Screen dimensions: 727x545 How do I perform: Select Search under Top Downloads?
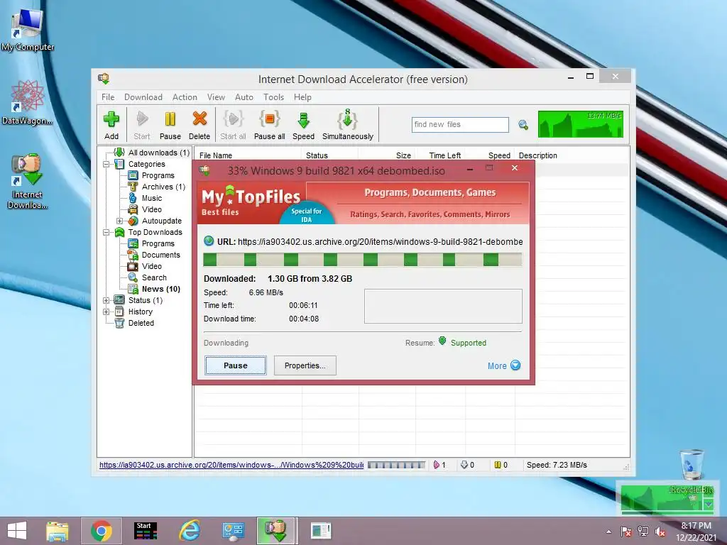[154, 277]
